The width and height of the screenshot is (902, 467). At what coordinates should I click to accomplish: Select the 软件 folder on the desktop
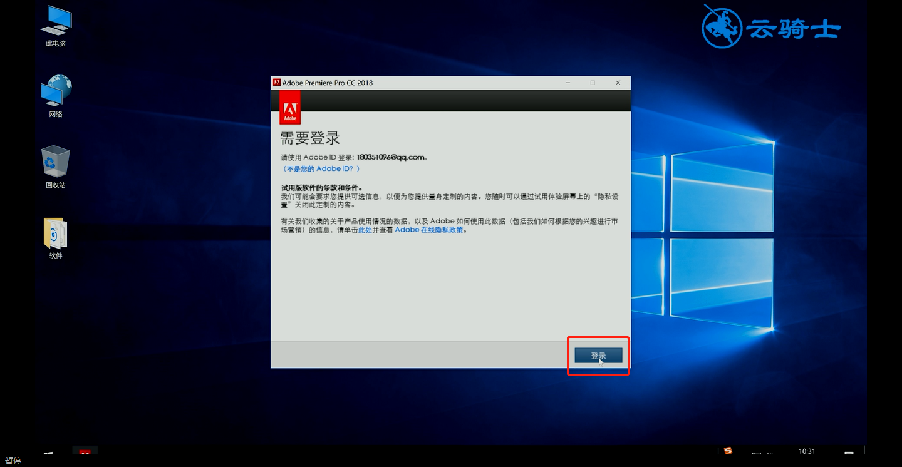[56, 238]
